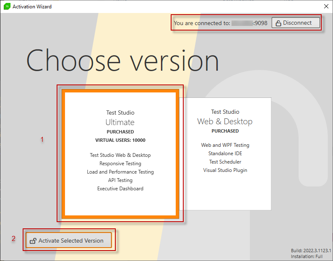This screenshot has width=333, height=261.
Task: Click the 'Ultimate' edition title
Action: click(120, 122)
